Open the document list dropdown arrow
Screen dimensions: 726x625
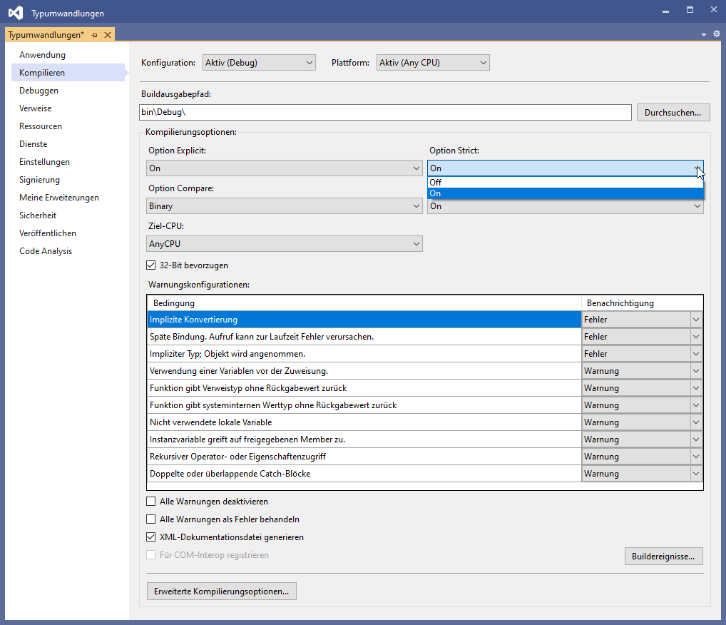coord(704,34)
